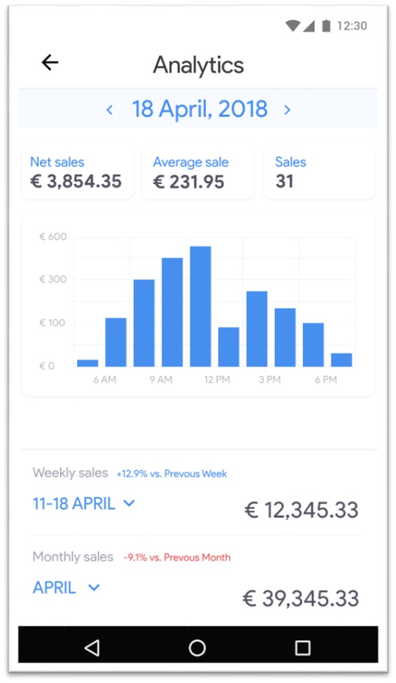
Task: Tap the +12.9% vs. Previous Week label
Action: point(171,474)
